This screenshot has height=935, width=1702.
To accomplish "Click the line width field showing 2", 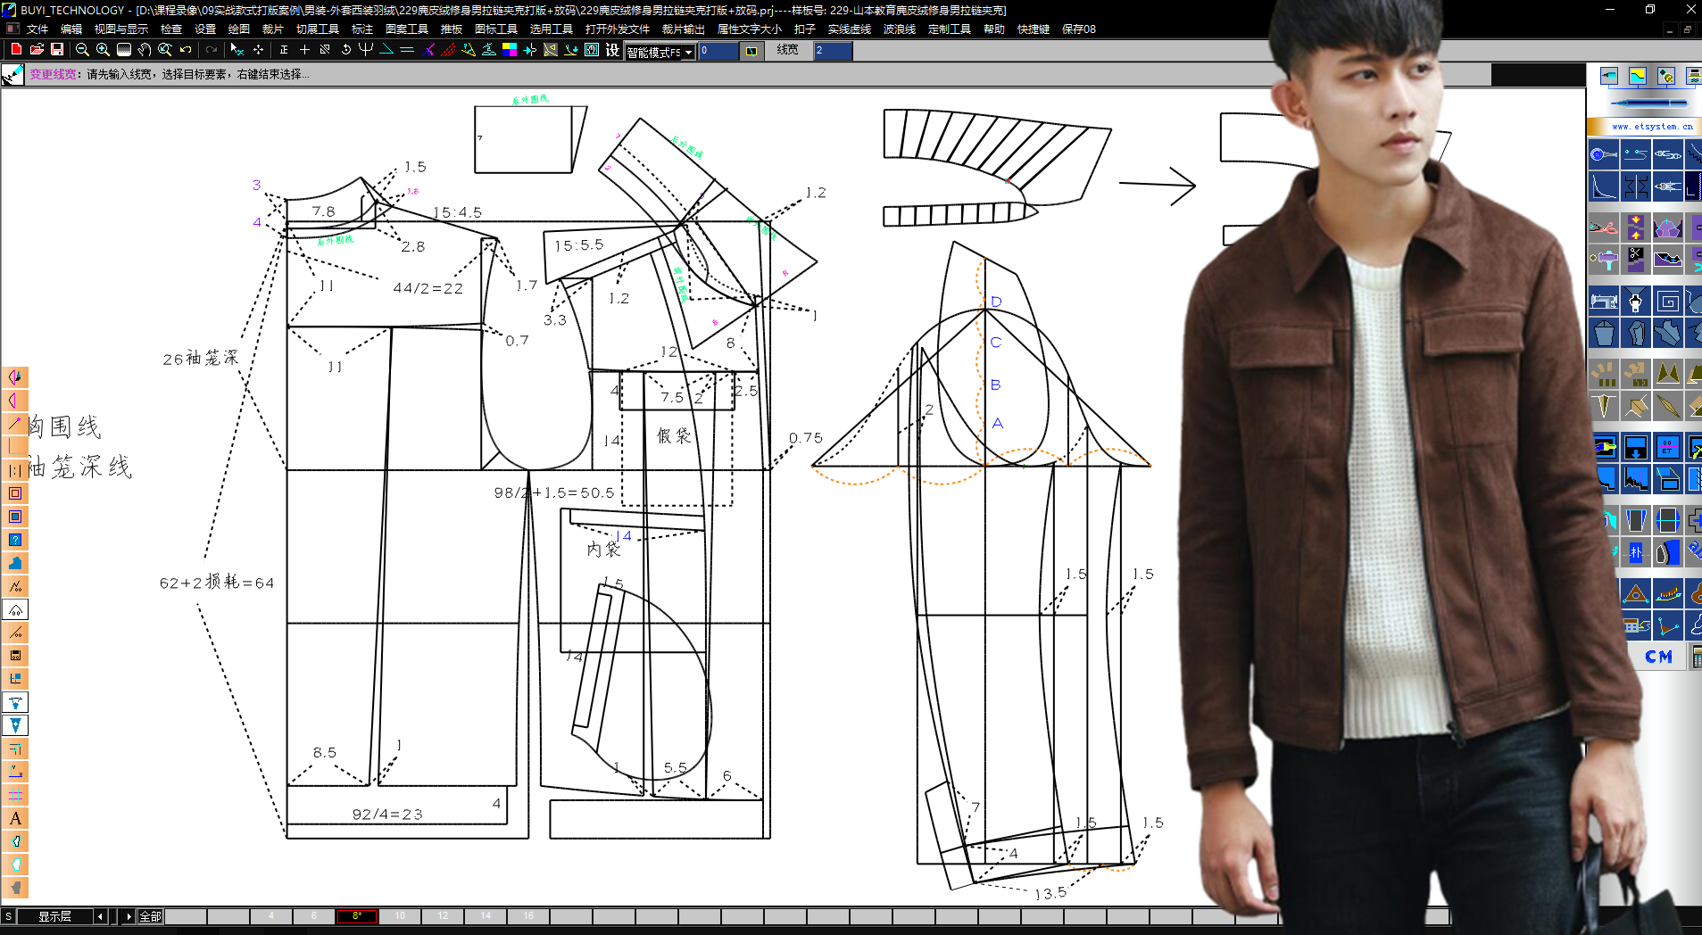I will 833,51.
